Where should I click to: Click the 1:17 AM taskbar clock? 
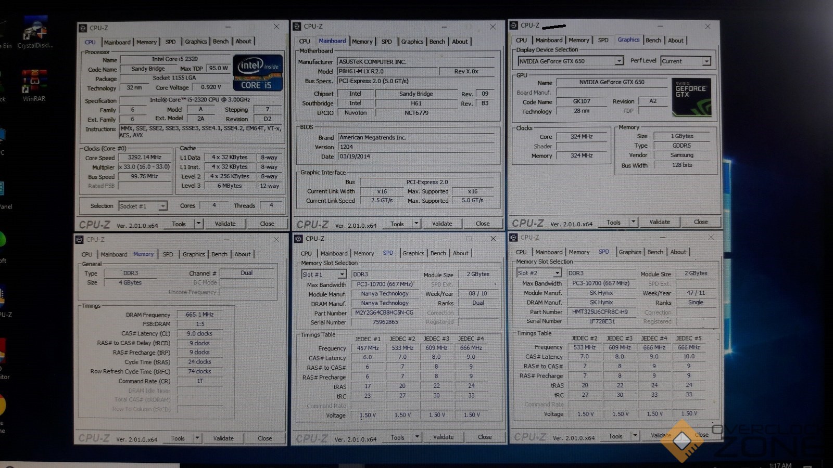point(780,465)
